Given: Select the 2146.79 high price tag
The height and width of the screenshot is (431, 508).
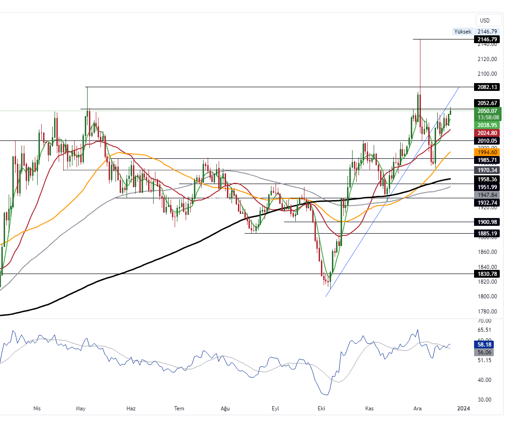Looking at the screenshot, I should pyautogui.click(x=487, y=39).
